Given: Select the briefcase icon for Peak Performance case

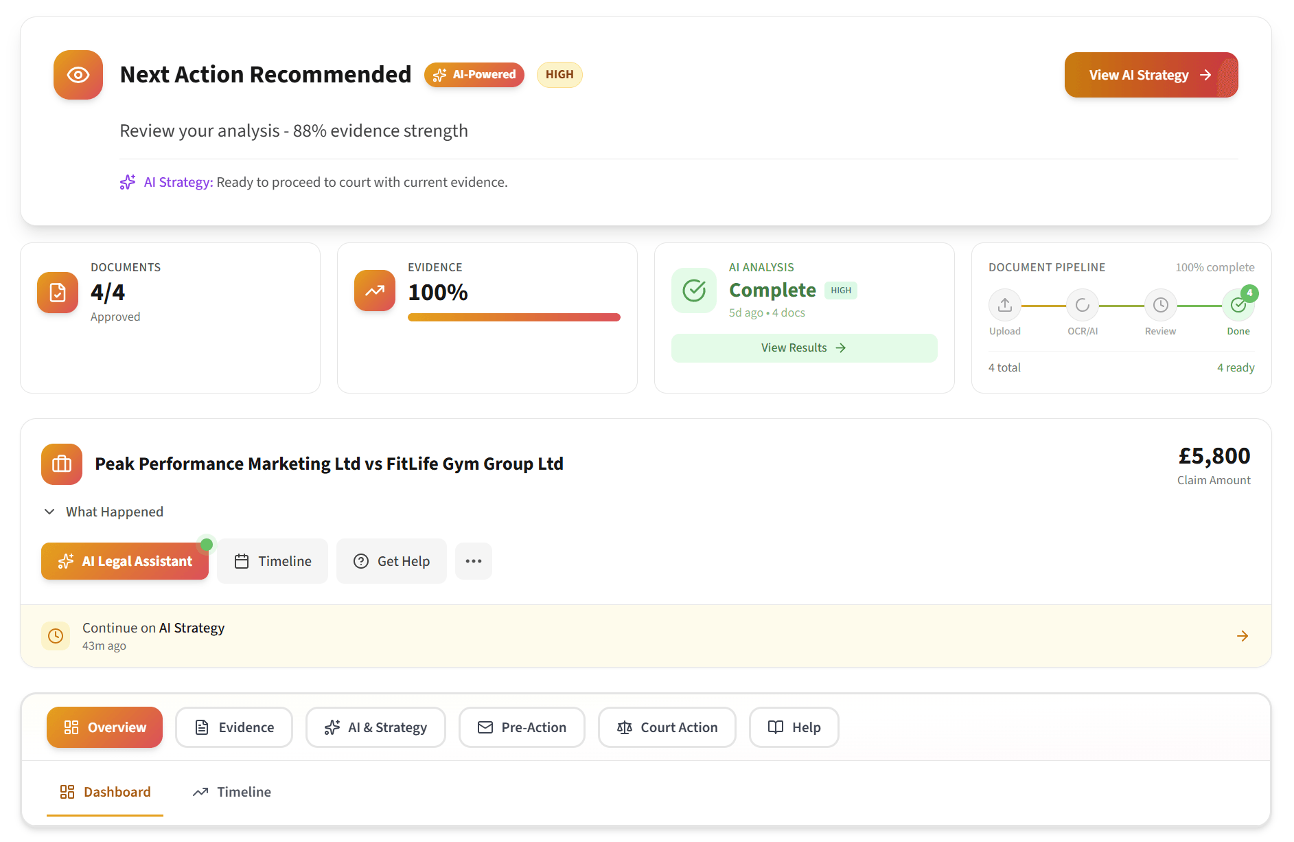Looking at the screenshot, I should [61, 464].
